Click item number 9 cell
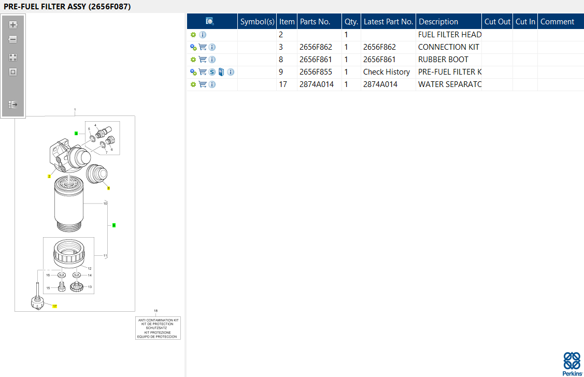Viewport: 584px width, 377px height. click(287, 72)
